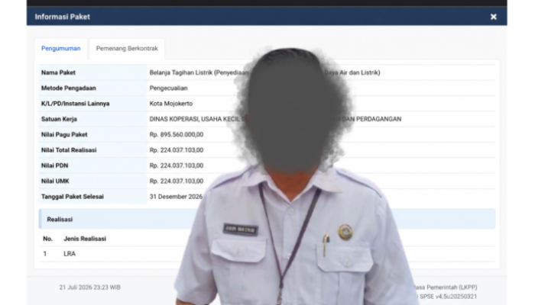This screenshot has height=305, width=535.
Task: Select the DINAS KOPERASI, USAHA KECIL text
Action: (194, 119)
